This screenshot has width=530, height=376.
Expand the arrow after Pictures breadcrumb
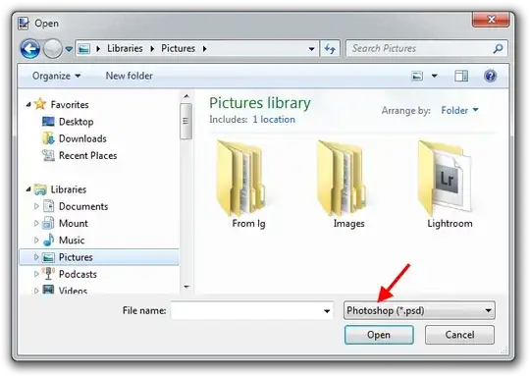[205, 49]
